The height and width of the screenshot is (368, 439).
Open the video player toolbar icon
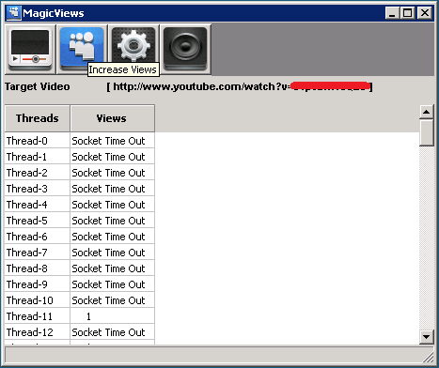(x=30, y=49)
